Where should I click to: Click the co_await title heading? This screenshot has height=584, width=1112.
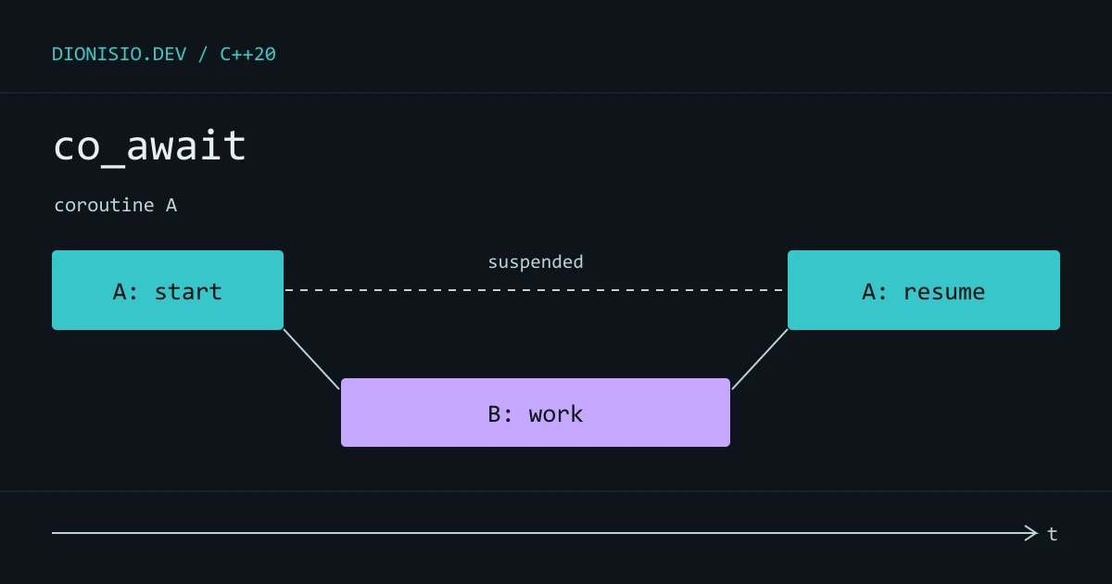[x=149, y=146]
